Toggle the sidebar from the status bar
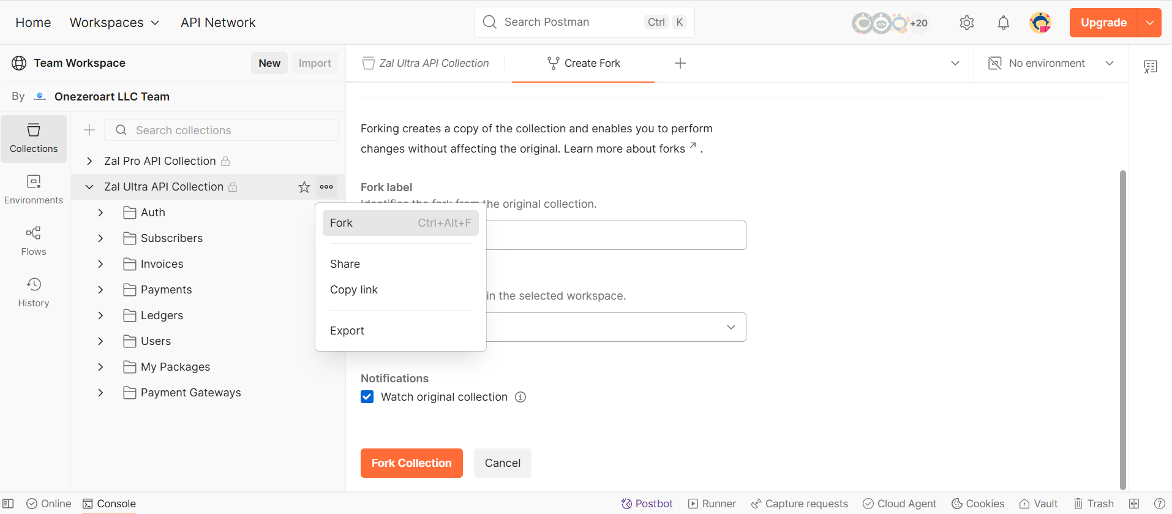Screen dimensions: 1172x514 point(8,504)
